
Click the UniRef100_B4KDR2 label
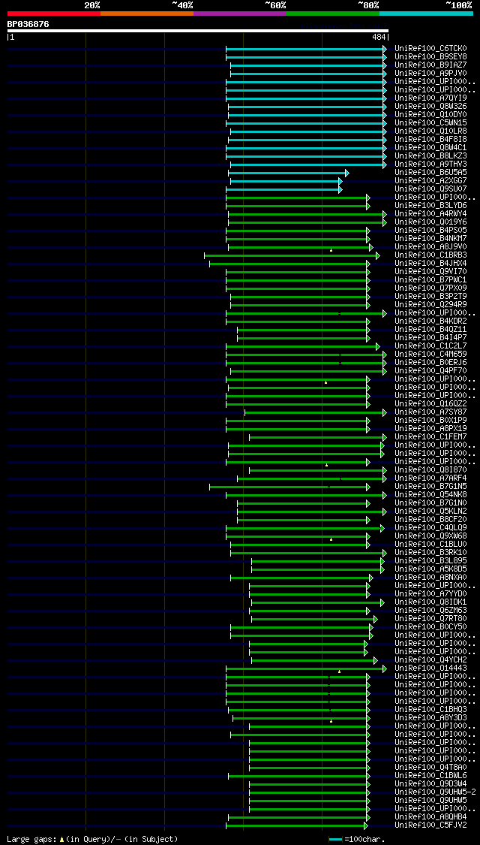430,321
